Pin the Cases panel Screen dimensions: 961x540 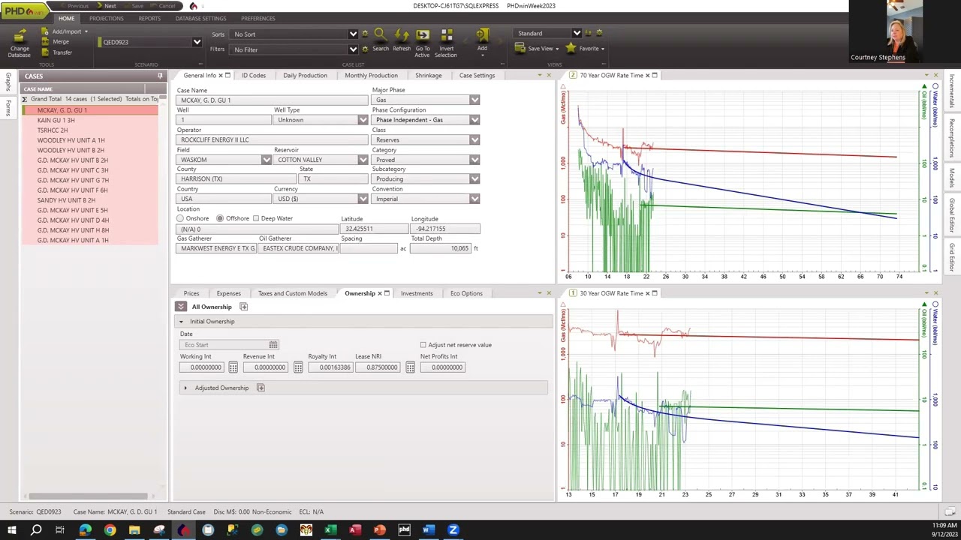160,76
